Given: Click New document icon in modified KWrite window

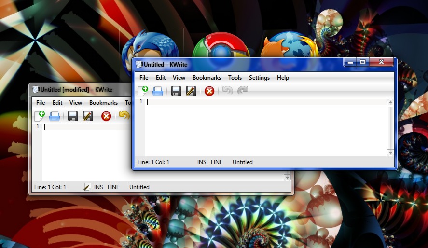Looking at the screenshot, I should tap(40, 116).
